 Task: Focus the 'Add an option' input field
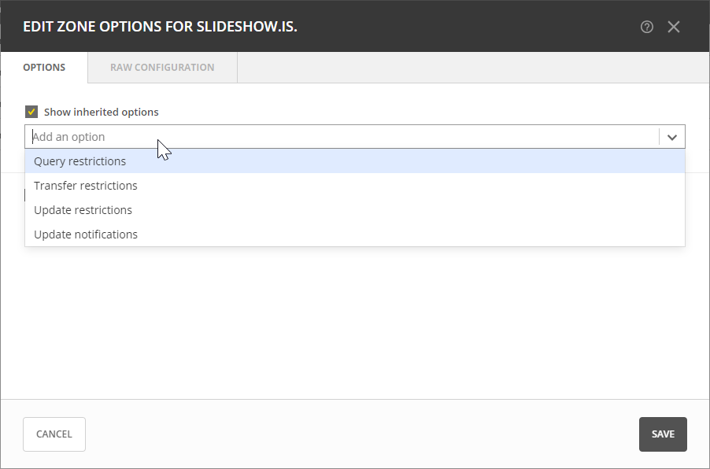point(338,137)
